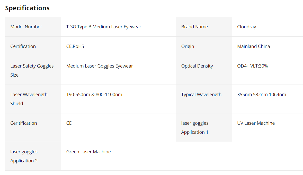Click the OD4+ VLT:30% value
The image size is (303, 175).
pyautogui.click(x=252, y=66)
